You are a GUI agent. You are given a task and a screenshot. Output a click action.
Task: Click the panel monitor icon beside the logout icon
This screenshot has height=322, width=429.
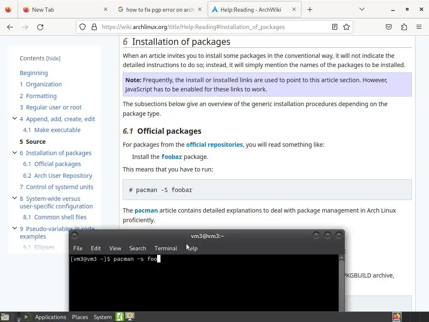130,317
